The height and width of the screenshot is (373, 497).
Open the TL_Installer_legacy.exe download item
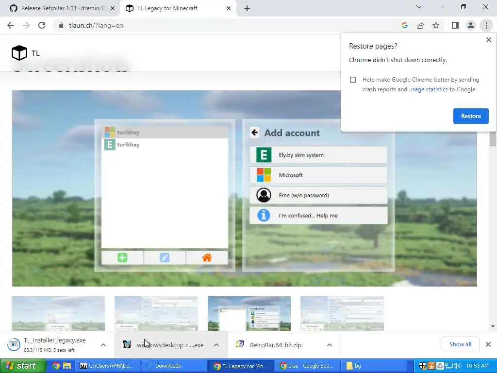(x=50, y=345)
